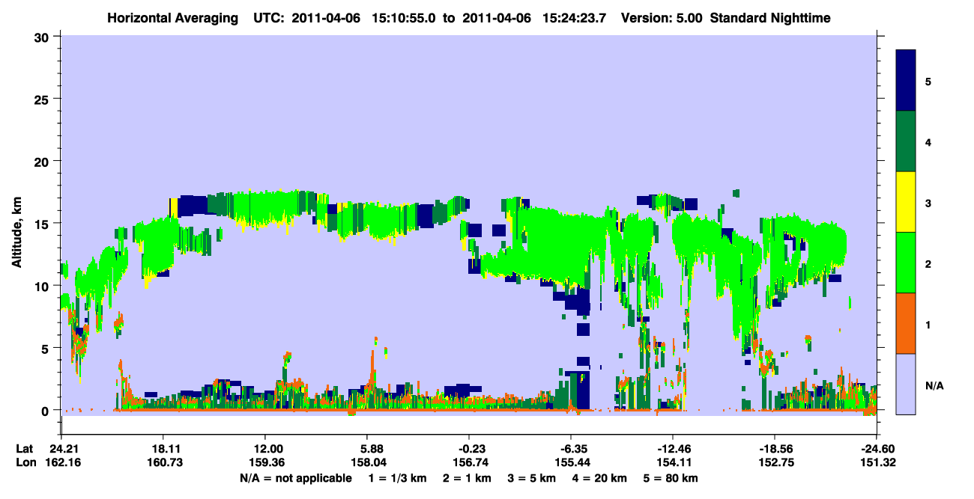
Task: Click the 'Lon' row label
Action: coord(25,463)
